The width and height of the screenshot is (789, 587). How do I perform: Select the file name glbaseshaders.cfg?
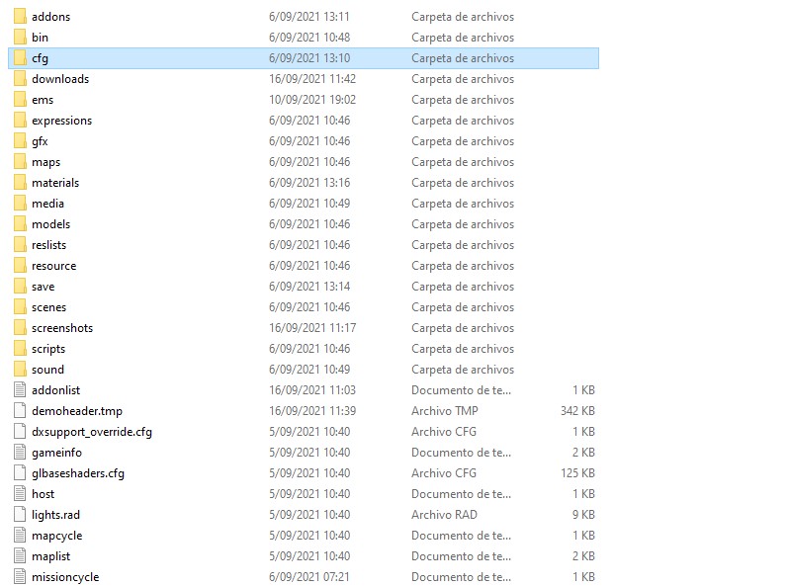coord(78,473)
